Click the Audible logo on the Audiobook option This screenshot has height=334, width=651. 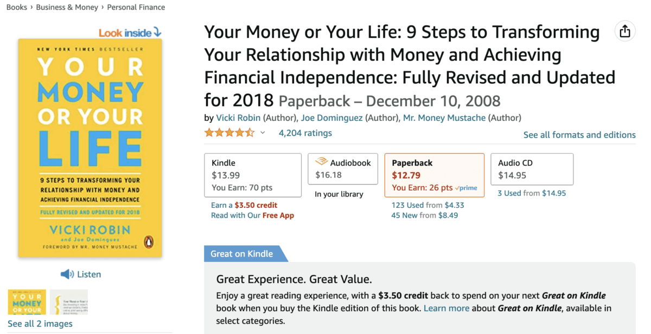point(322,162)
